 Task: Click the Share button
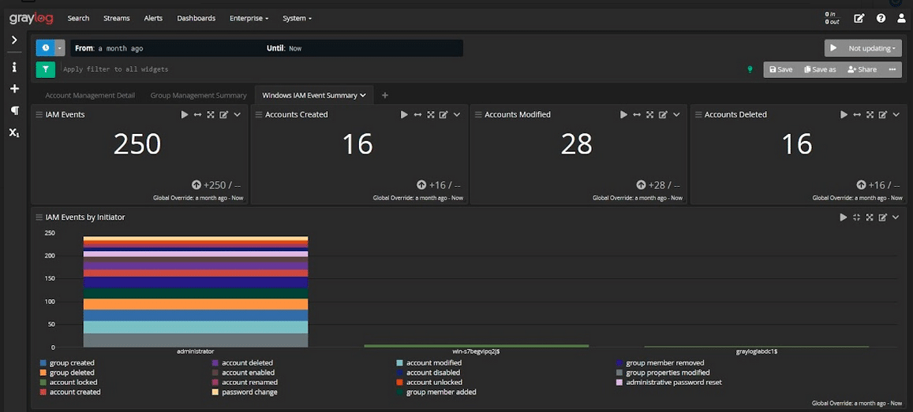(862, 69)
